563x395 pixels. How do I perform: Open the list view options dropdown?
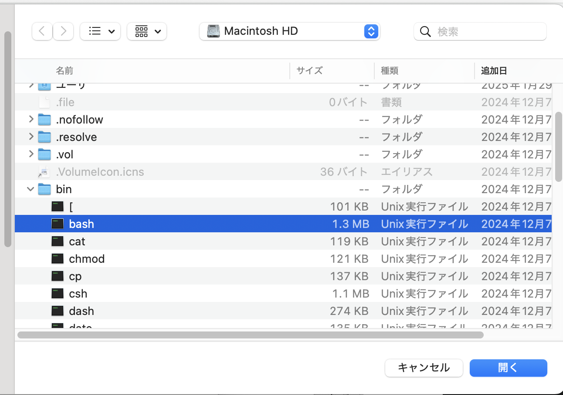[100, 31]
